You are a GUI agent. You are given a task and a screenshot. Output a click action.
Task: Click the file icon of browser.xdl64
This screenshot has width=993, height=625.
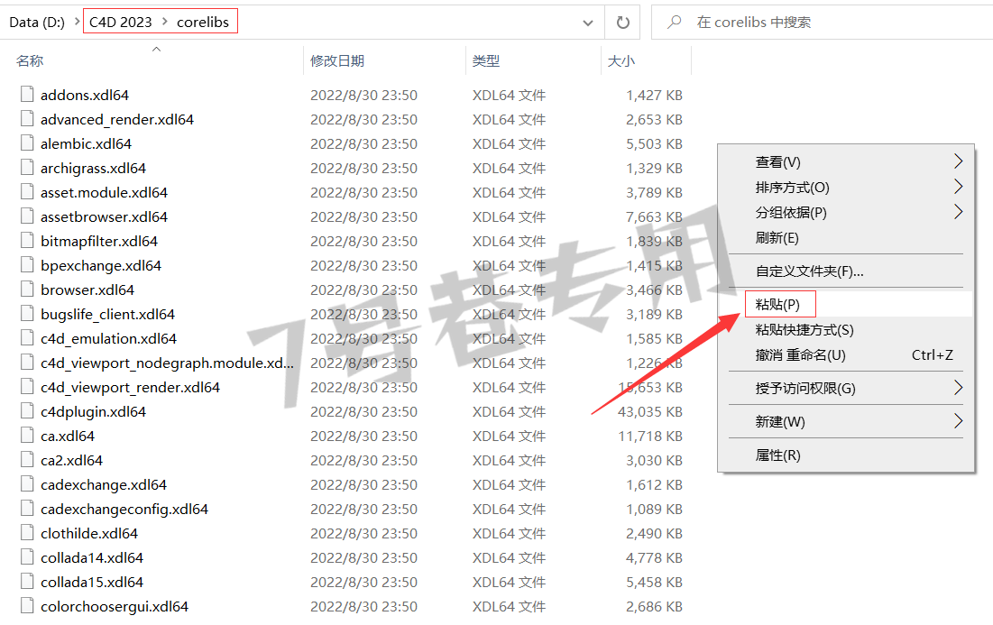click(26, 290)
